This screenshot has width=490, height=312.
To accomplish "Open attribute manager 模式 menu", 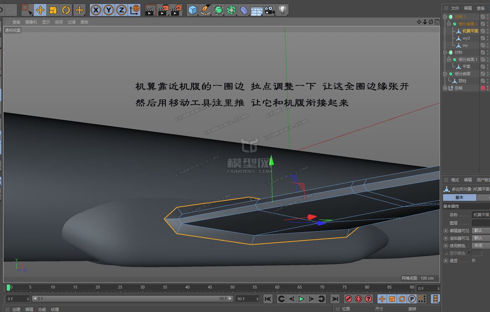I will pos(455,180).
